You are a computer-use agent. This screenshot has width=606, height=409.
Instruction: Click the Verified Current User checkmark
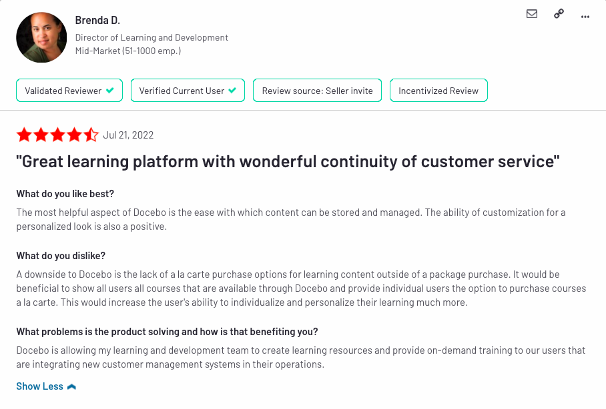click(x=232, y=91)
